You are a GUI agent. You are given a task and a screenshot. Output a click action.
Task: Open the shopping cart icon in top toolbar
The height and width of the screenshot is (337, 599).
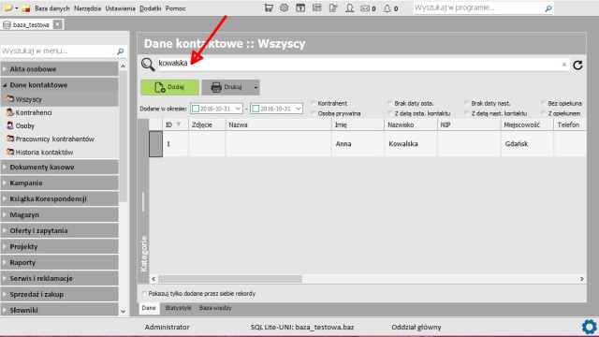click(x=269, y=7)
